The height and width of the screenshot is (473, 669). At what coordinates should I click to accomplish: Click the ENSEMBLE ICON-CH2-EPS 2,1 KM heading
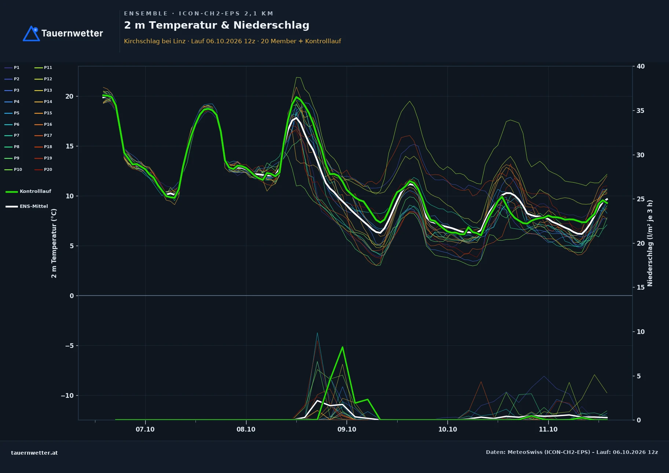coord(199,14)
